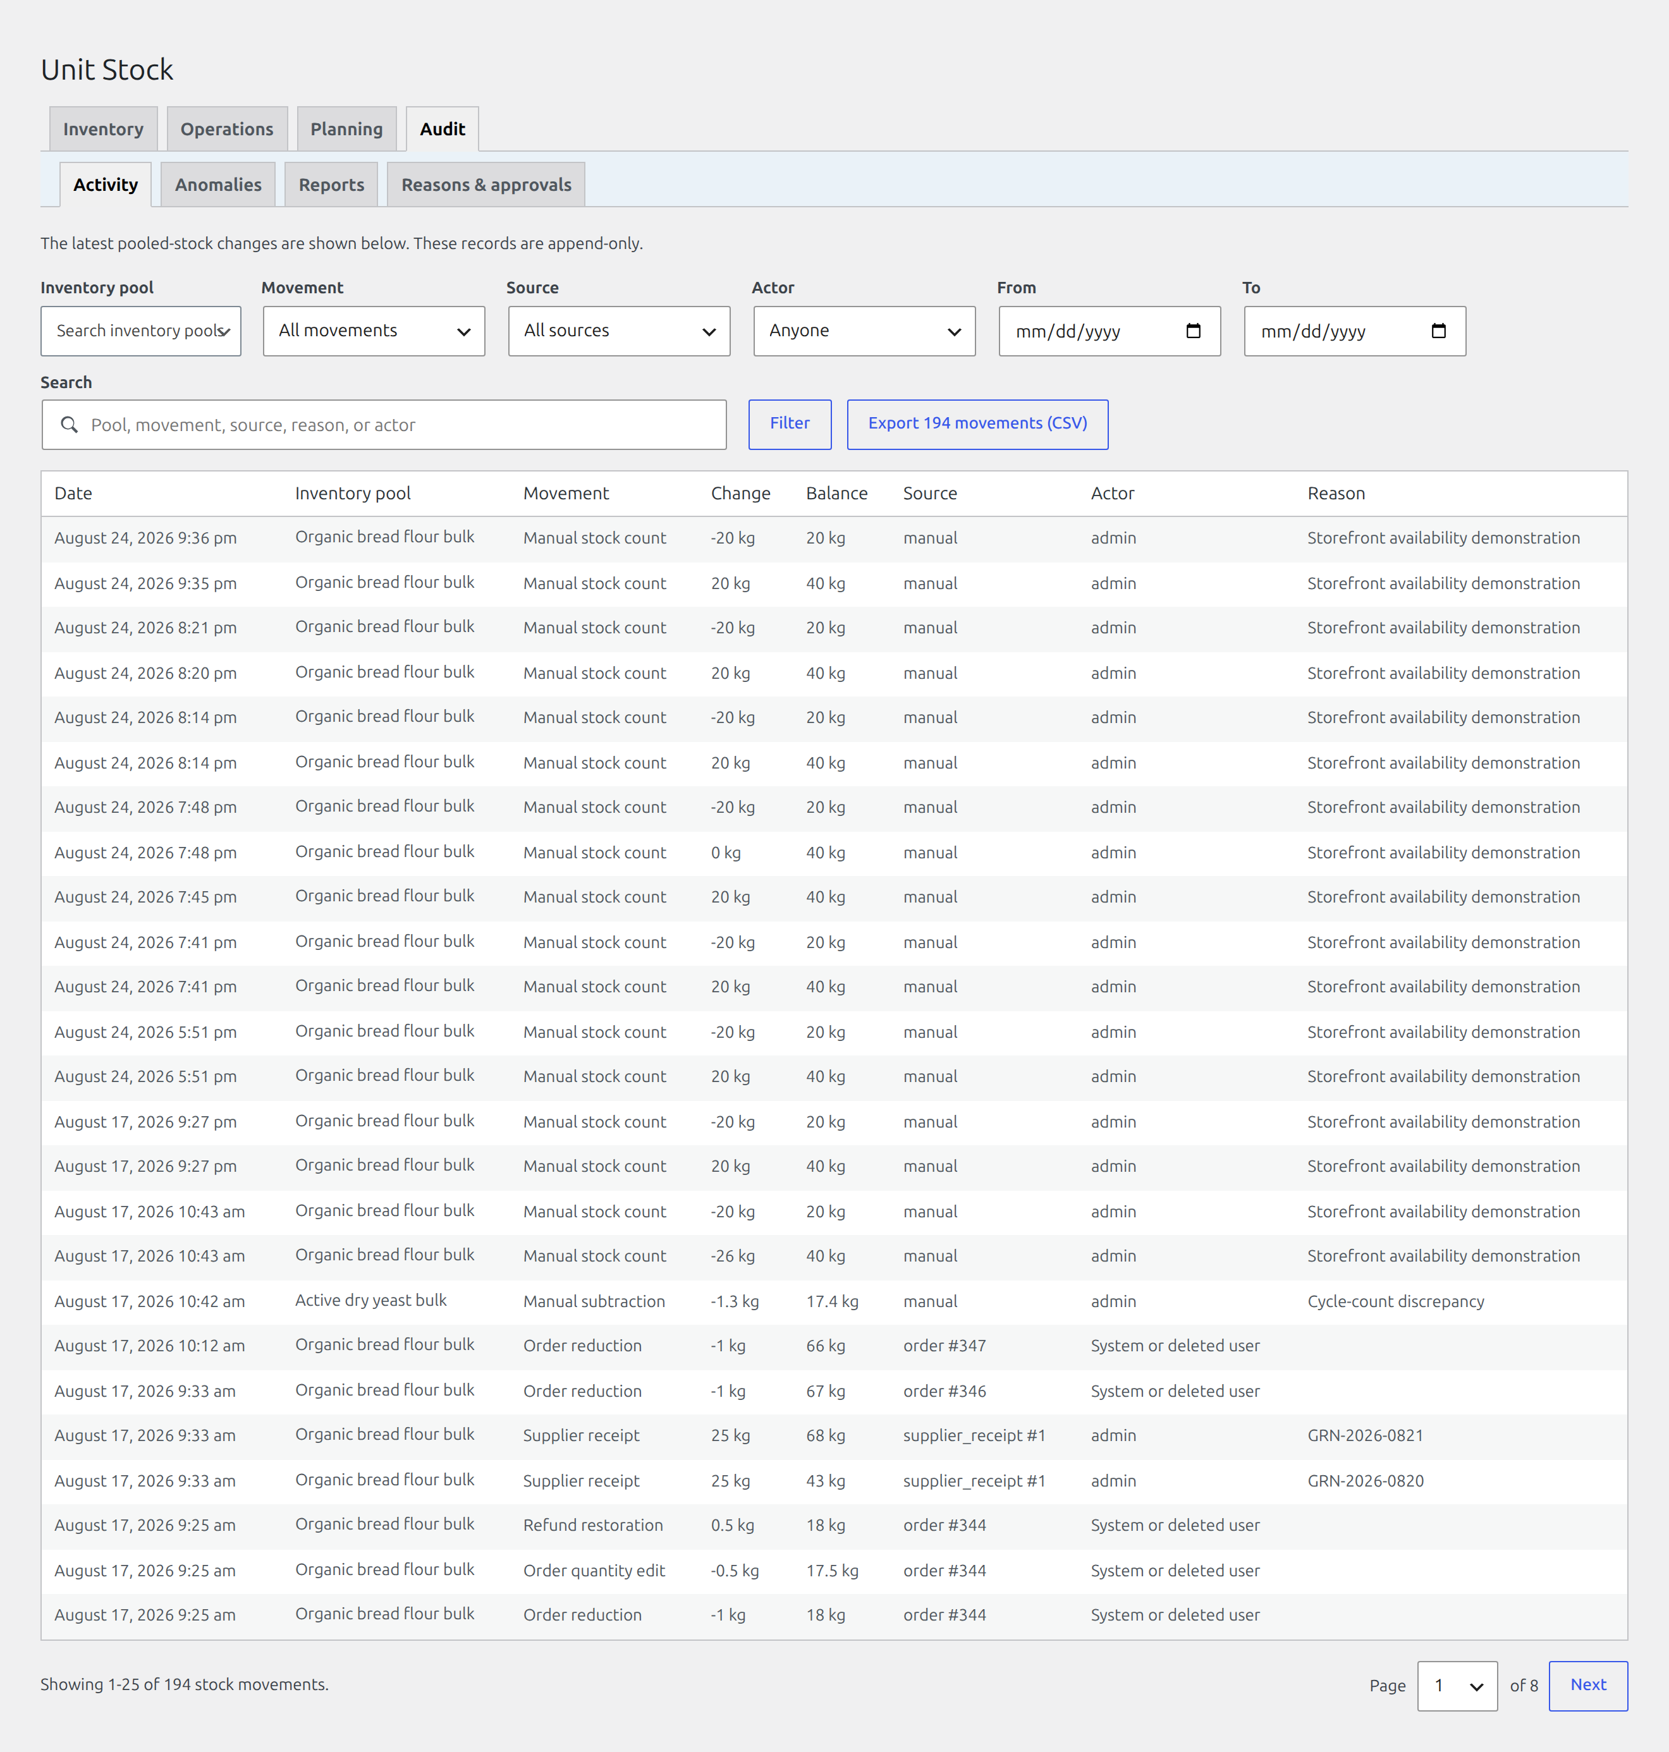Click the Refund restoration movement cell
The width and height of the screenshot is (1669, 1752).
click(x=592, y=1525)
